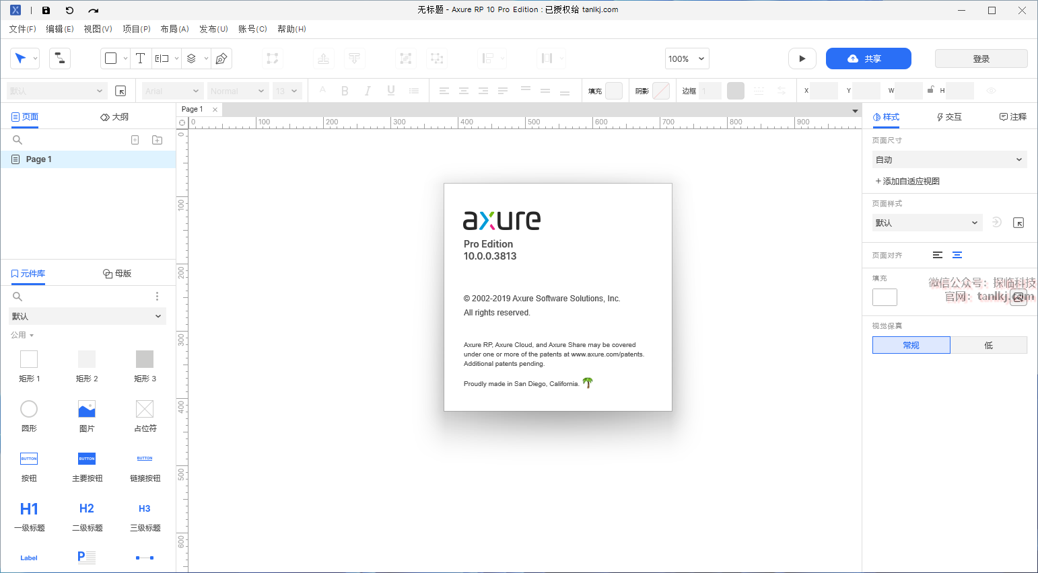Open the 默认 widget library dropdown
This screenshot has width=1038, height=573.
[88, 316]
